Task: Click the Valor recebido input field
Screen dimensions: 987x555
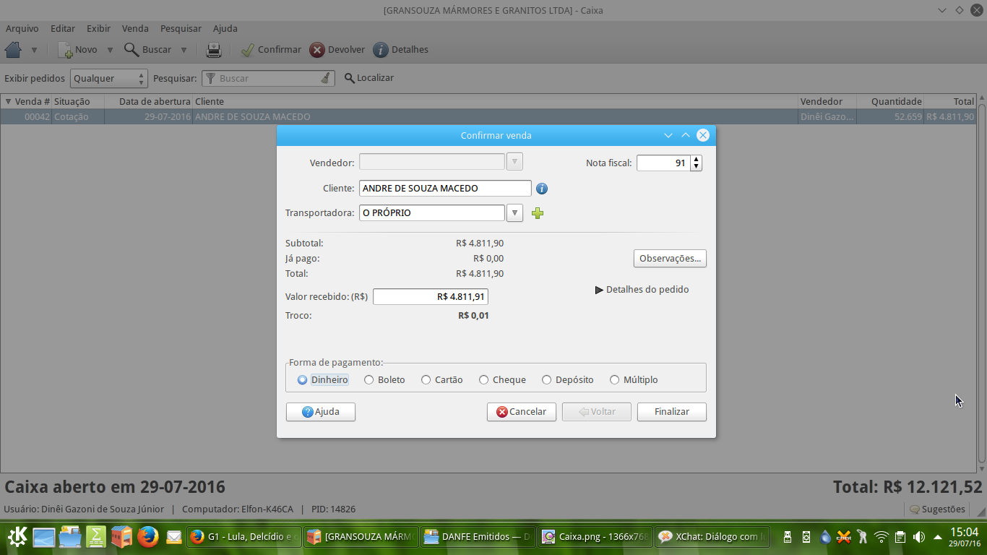Action: [431, 296]
